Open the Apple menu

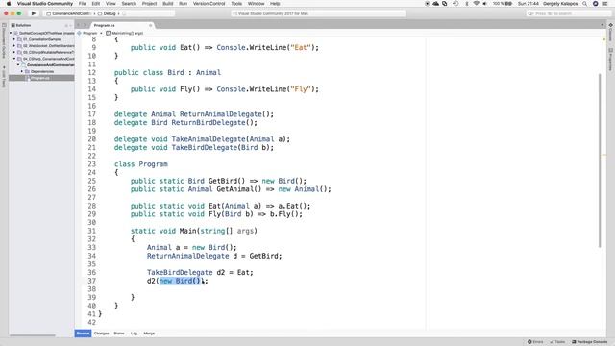(9, 4)
